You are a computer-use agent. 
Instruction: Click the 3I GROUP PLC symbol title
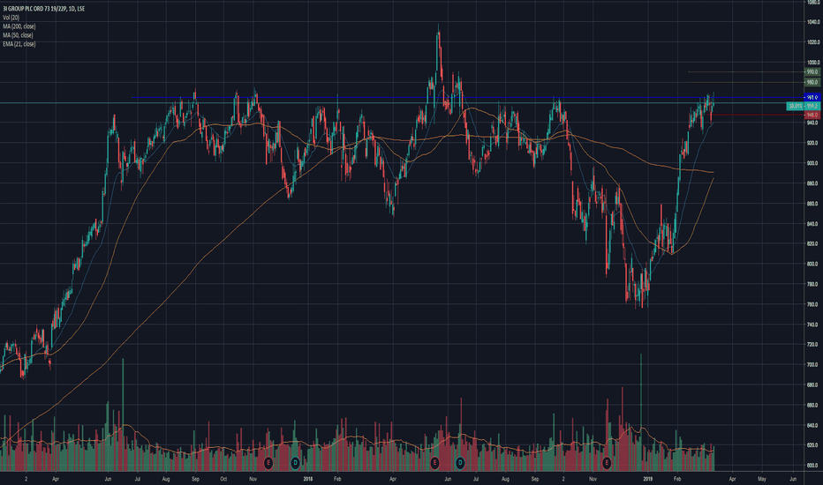click(43, 9)
